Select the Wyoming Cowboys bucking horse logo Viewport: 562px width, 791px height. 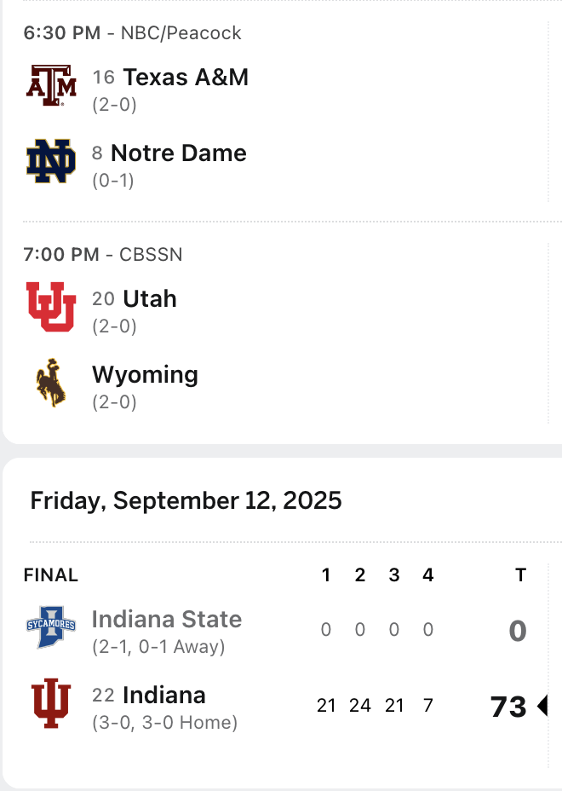51,383
